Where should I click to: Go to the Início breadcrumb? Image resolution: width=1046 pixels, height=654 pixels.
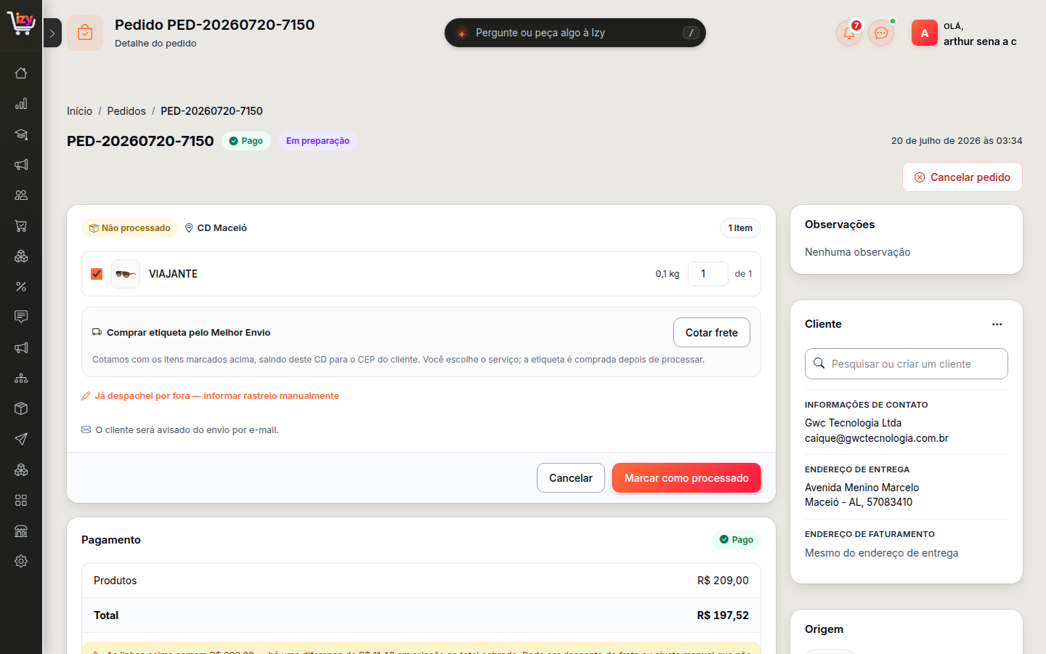[79, 111]
